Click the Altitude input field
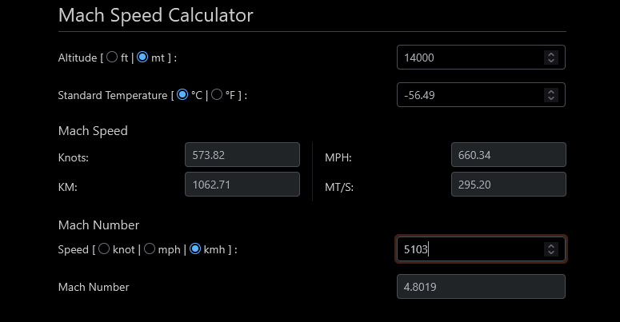Viewport: 620px width, 322px height. 468,58
